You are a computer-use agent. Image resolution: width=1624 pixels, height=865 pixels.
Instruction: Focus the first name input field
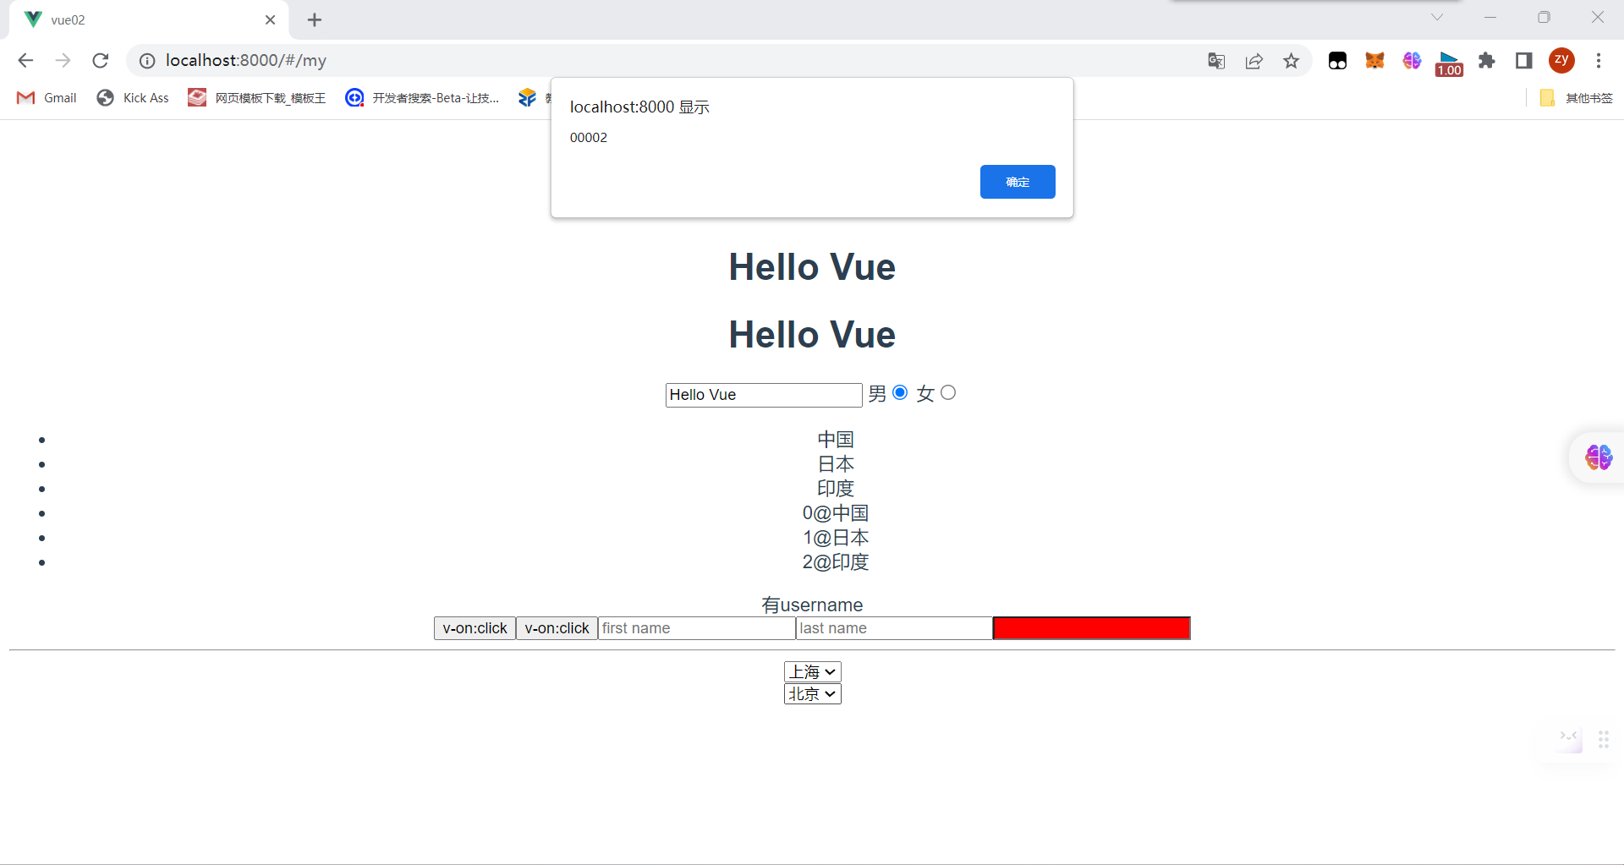click(696, 628)
